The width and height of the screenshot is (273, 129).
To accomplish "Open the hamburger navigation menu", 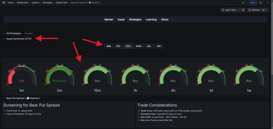I will [4, 3].
